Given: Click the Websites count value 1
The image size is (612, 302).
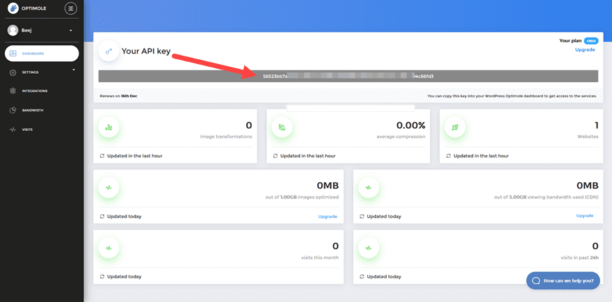Looking at the screenshot, I should coord(597,125).
